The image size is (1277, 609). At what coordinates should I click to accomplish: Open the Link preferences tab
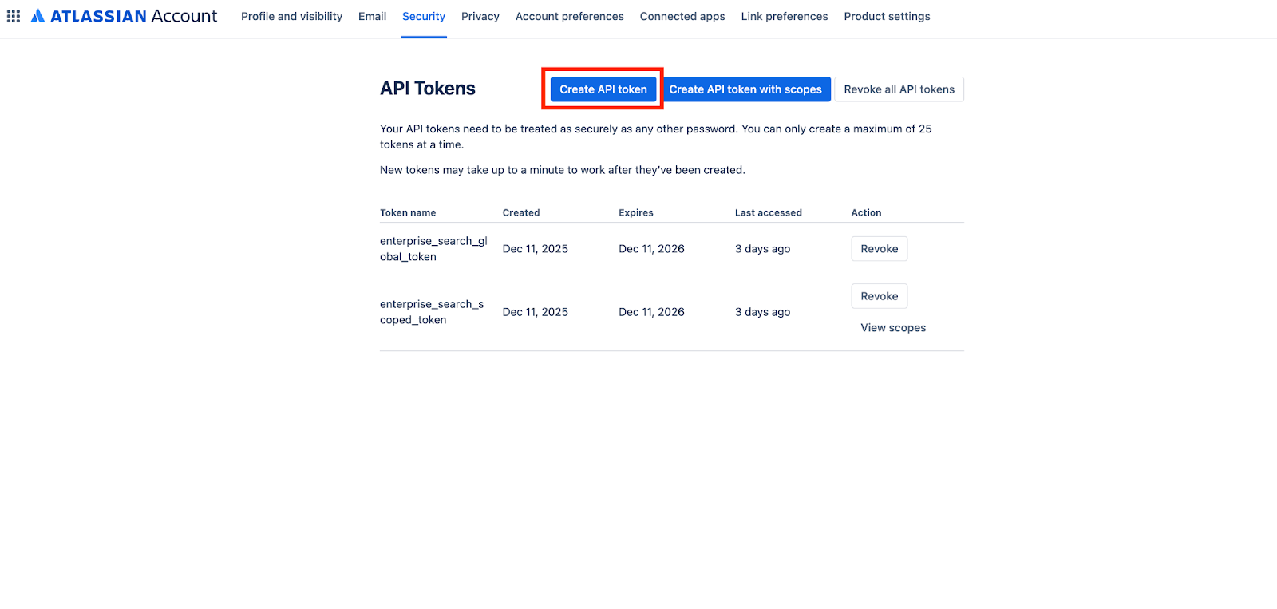[x=784, y=16]
